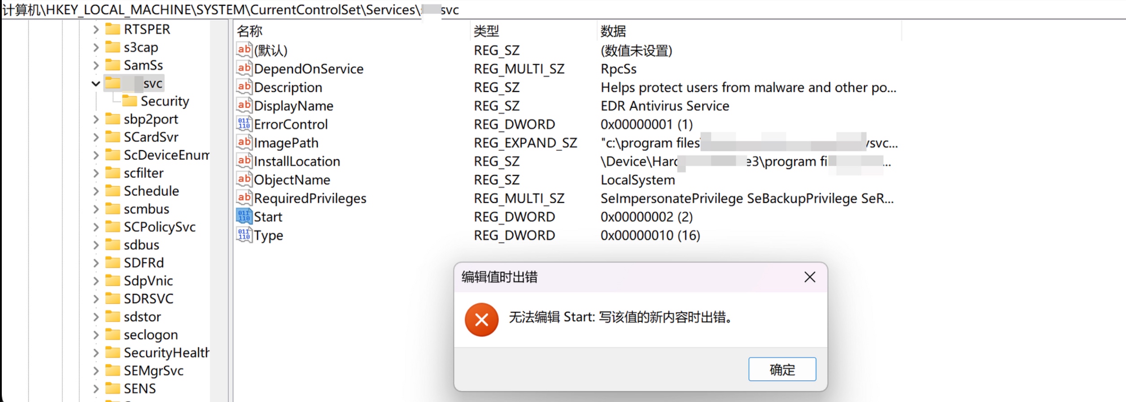Click the red error icon in dialog
This screenshot has width=1126, height=402.
click(481, 319)
